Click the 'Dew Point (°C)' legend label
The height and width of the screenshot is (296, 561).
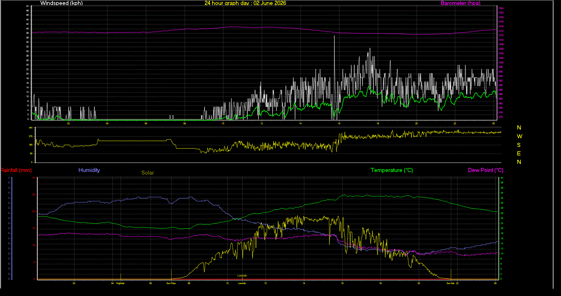click(x=486, y=170)
